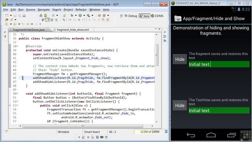Click the New Java Package icon
Viewport: 252px width, 142px height.
[99, 15]
